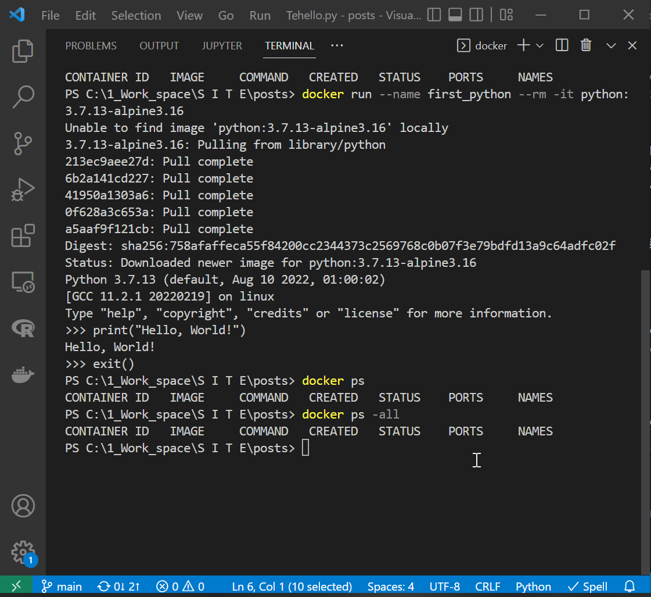The width and height of the screenshot is (651, 597).
Task: Open the File menu
Action: click(51, 15)
